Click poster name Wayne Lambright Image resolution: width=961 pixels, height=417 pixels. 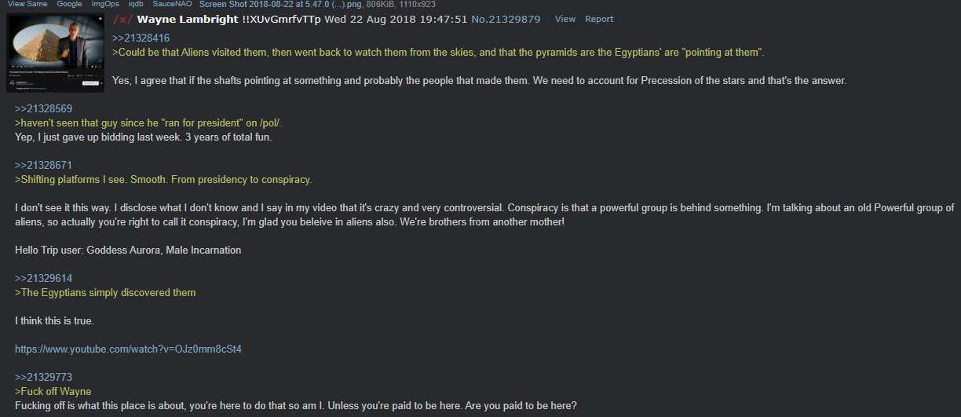188,19
